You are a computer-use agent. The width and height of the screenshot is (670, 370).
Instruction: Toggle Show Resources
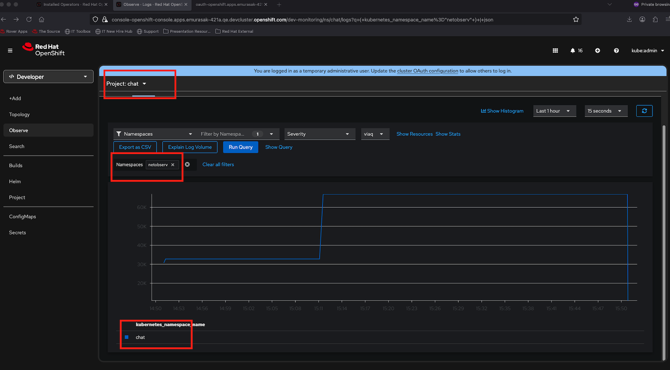coord(414,134)
